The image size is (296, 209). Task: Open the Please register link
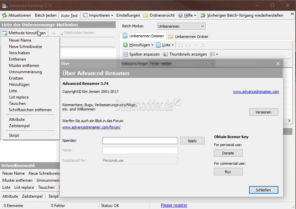coord(174,205)
